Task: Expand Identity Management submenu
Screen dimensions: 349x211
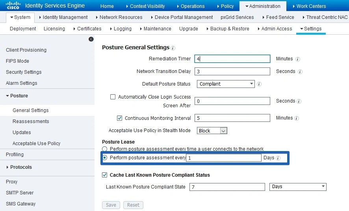Action: click(63, 17)
